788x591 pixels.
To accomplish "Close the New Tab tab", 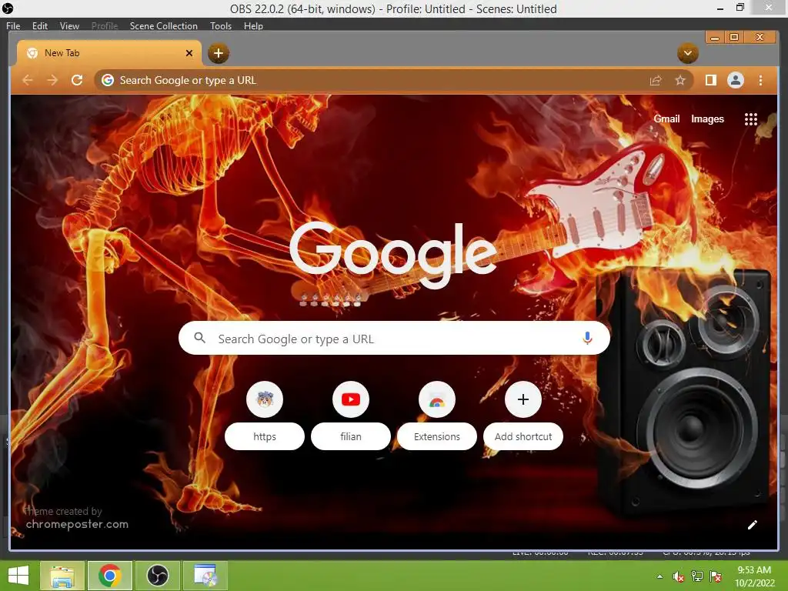I will tap(189, 53).
